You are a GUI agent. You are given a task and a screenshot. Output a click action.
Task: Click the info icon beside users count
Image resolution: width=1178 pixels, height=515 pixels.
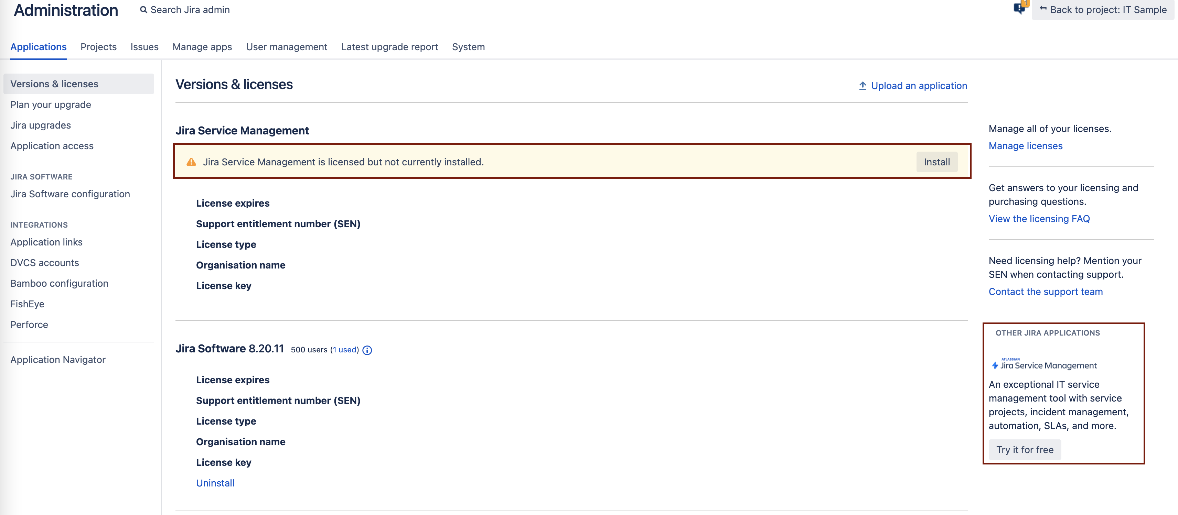367,350
